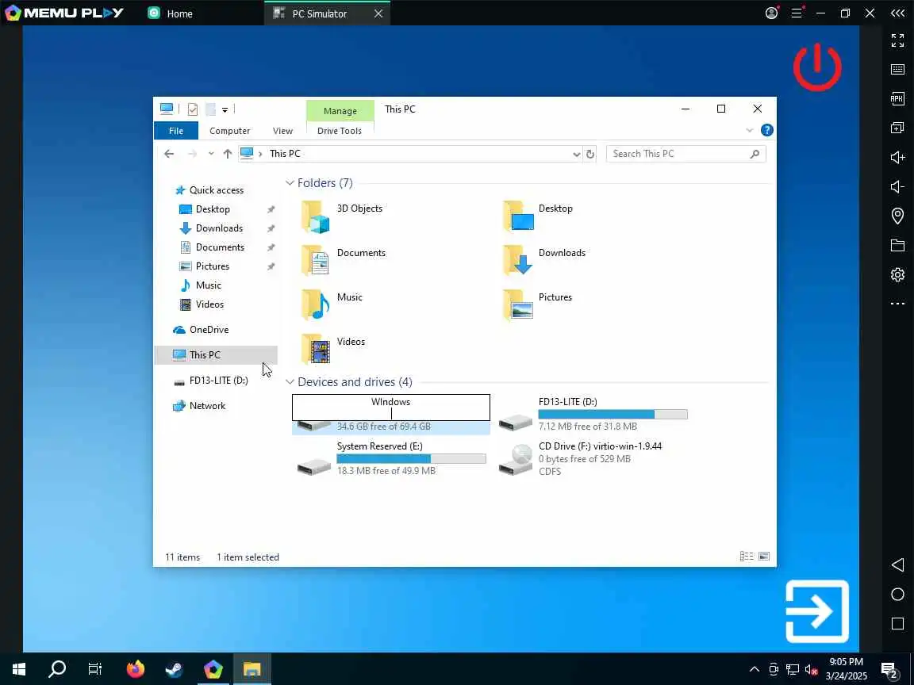Image resolution: width=914 pixels, height=685 pixels.
Task: Expand the ribbon with the chevron
Action: [x=750, y=131]
